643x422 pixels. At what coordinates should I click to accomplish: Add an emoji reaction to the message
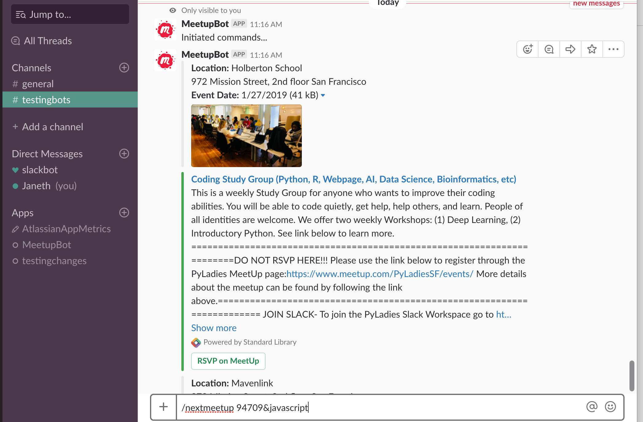tap(528, 49)
